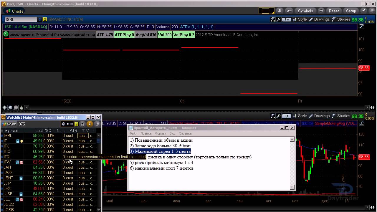Click the detach icon in Watchlist toolbar

(97, 124)
